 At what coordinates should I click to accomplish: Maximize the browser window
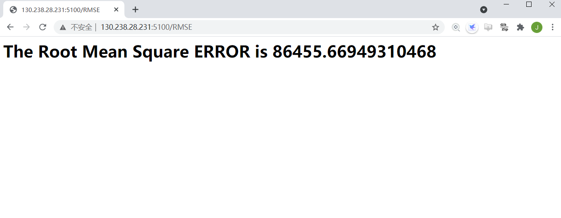click(529, 4)
